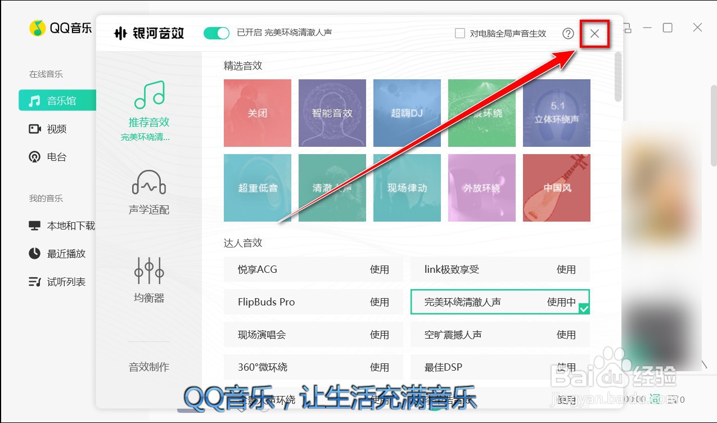This screenshot has width=717, height=423.
Task: Click the 银河音效 header icon
Action: coord(121,33)
